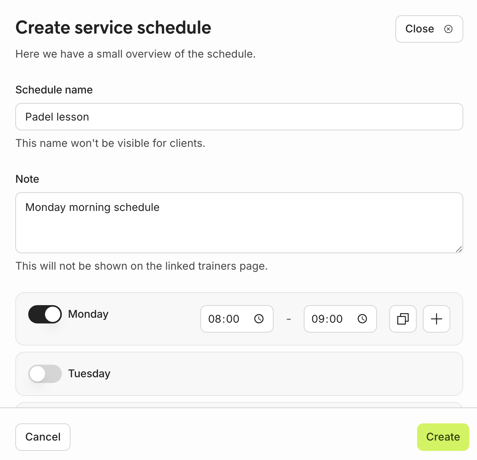
Task: Select the 08:00 start time field
Action: coord(224,319)
